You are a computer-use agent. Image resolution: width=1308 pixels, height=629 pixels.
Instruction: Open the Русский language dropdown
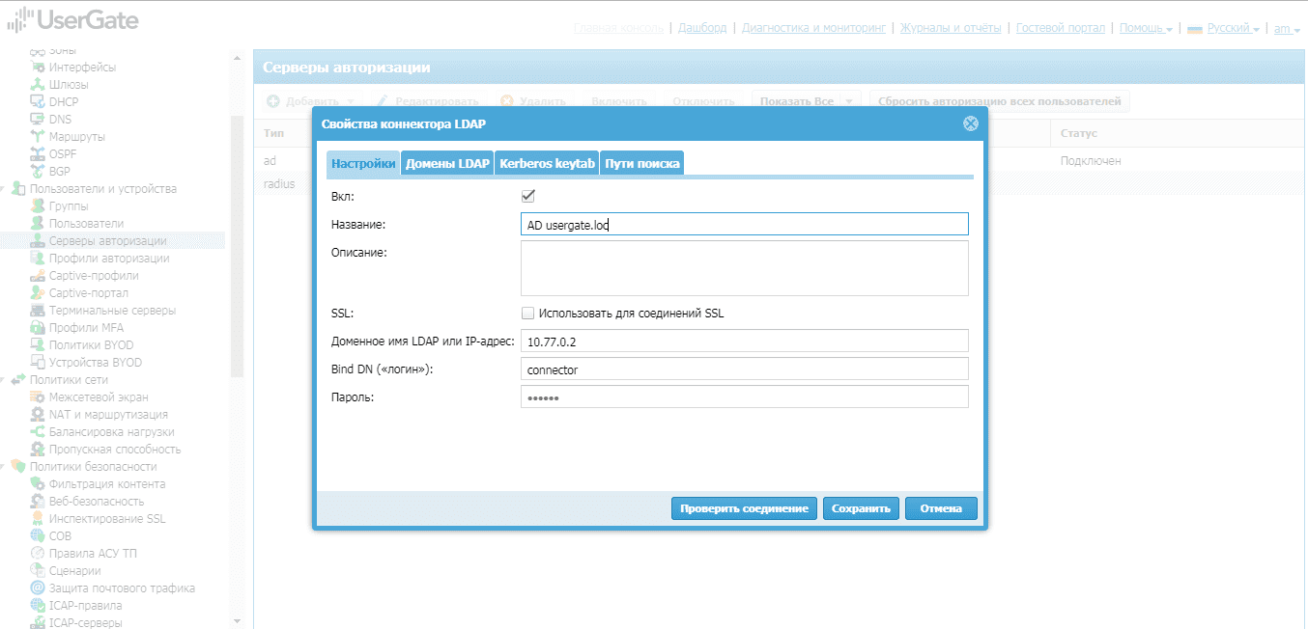[1234, 28]
